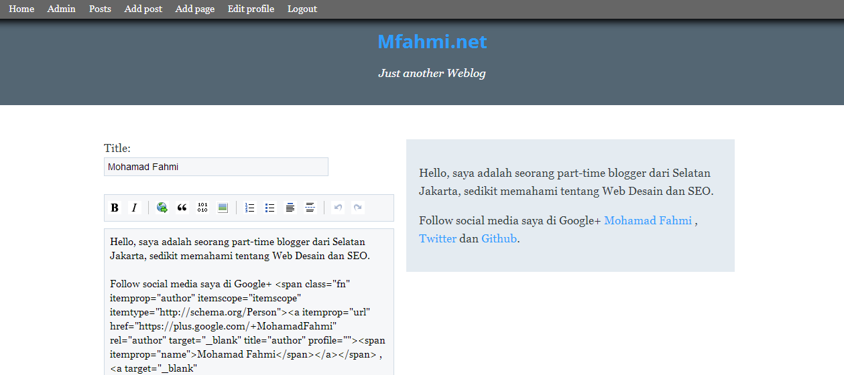Open the Admin menu item
Viewport: 844px width, 375px height.
click(x=61, y=9)
